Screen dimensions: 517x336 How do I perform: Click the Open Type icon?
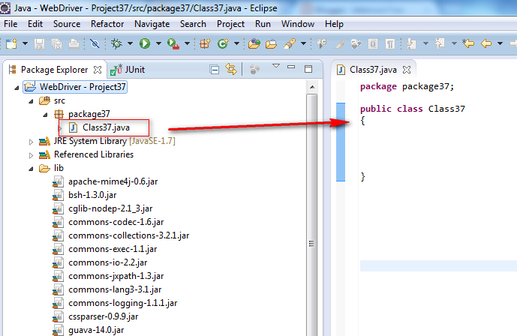tap(254, 43)
